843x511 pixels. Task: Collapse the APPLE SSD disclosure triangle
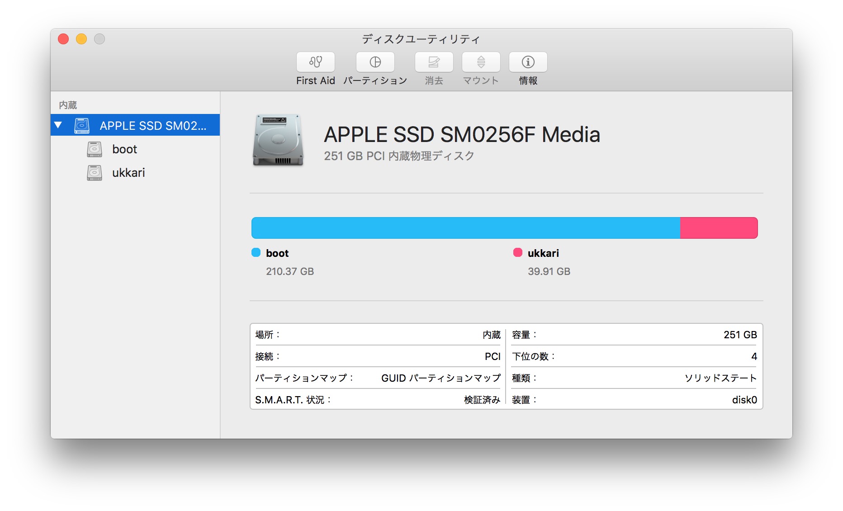click(x=58, y=125)
